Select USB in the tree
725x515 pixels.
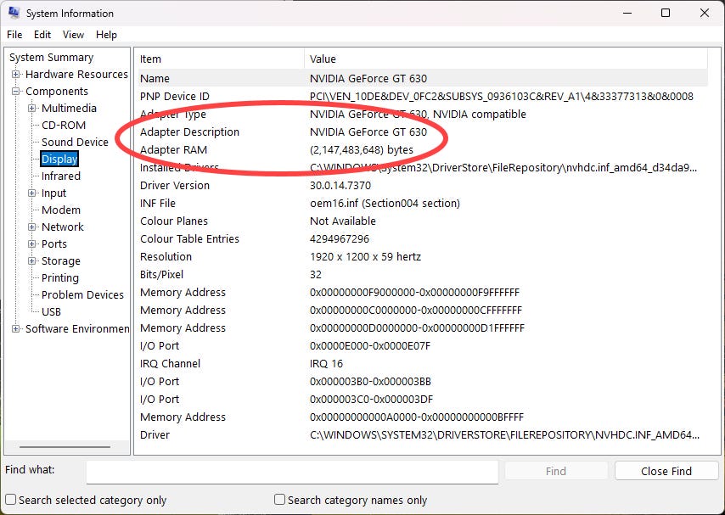51,312
